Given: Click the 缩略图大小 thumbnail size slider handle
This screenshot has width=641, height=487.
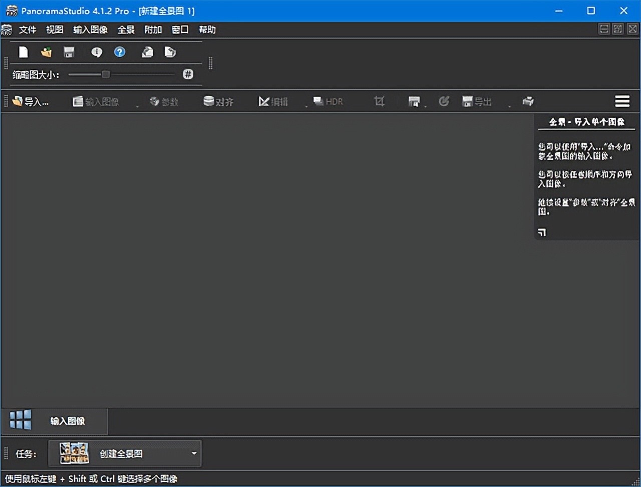Looking at the screenshot, I should coord(106,75).
